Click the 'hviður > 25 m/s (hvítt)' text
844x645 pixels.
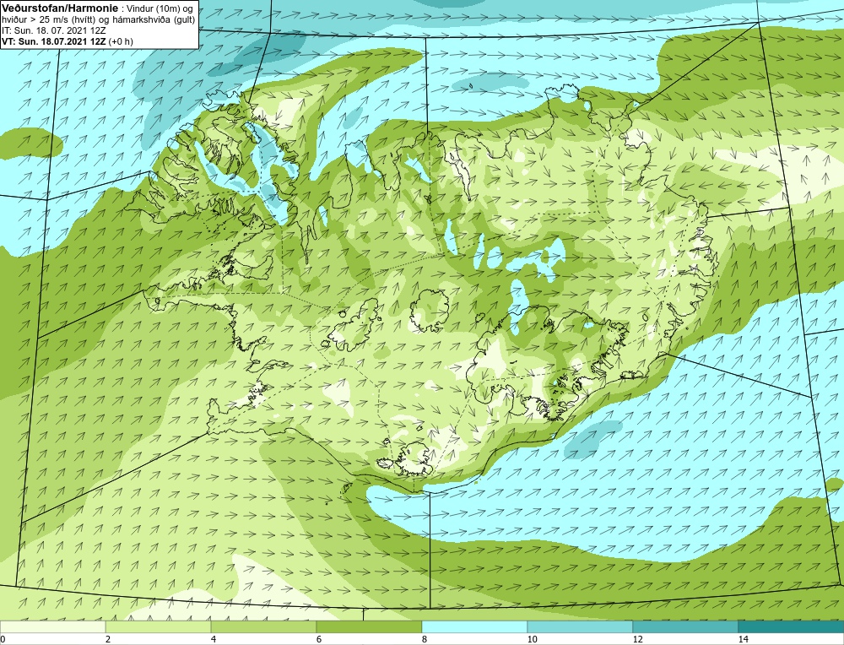coord(49,20)
